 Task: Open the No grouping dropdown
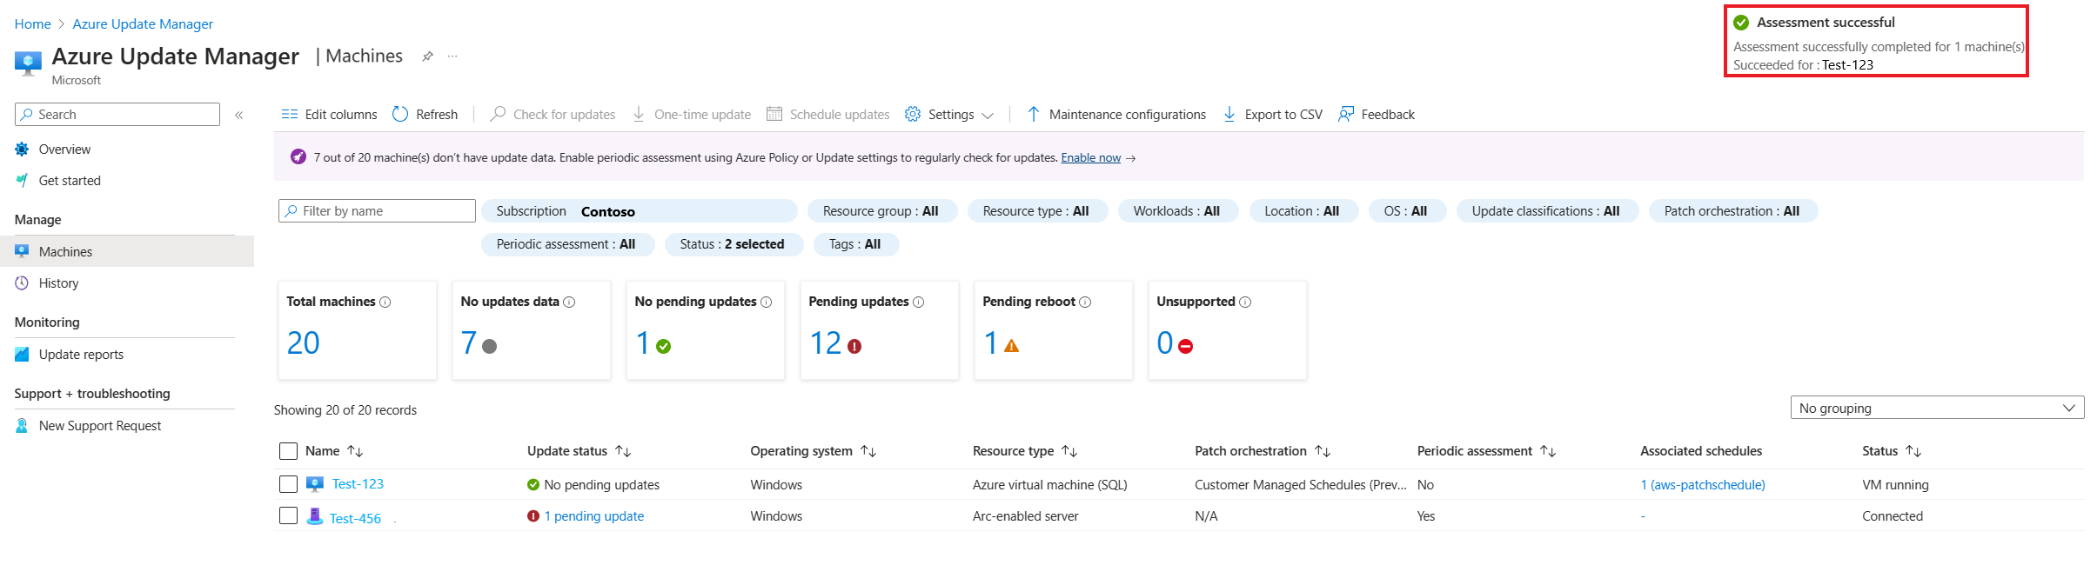pyautogui.click(x=1936, y=408)
